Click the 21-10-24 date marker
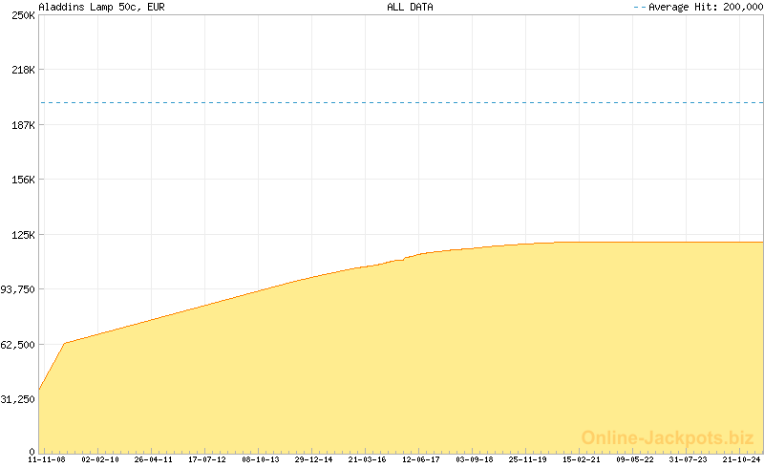The height and width of the screenshot is (468, 764). 741,459
